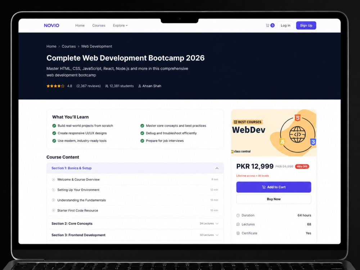
Task: Click the certificate icon in sidebar
Action: tap(238, 233)
